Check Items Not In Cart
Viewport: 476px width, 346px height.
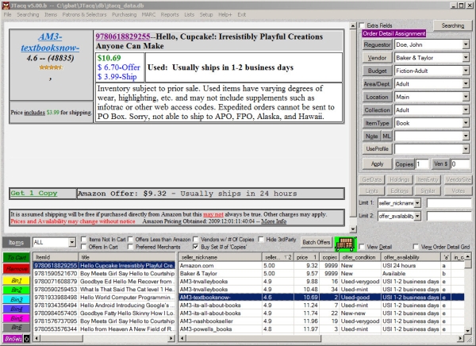point(84,239)
